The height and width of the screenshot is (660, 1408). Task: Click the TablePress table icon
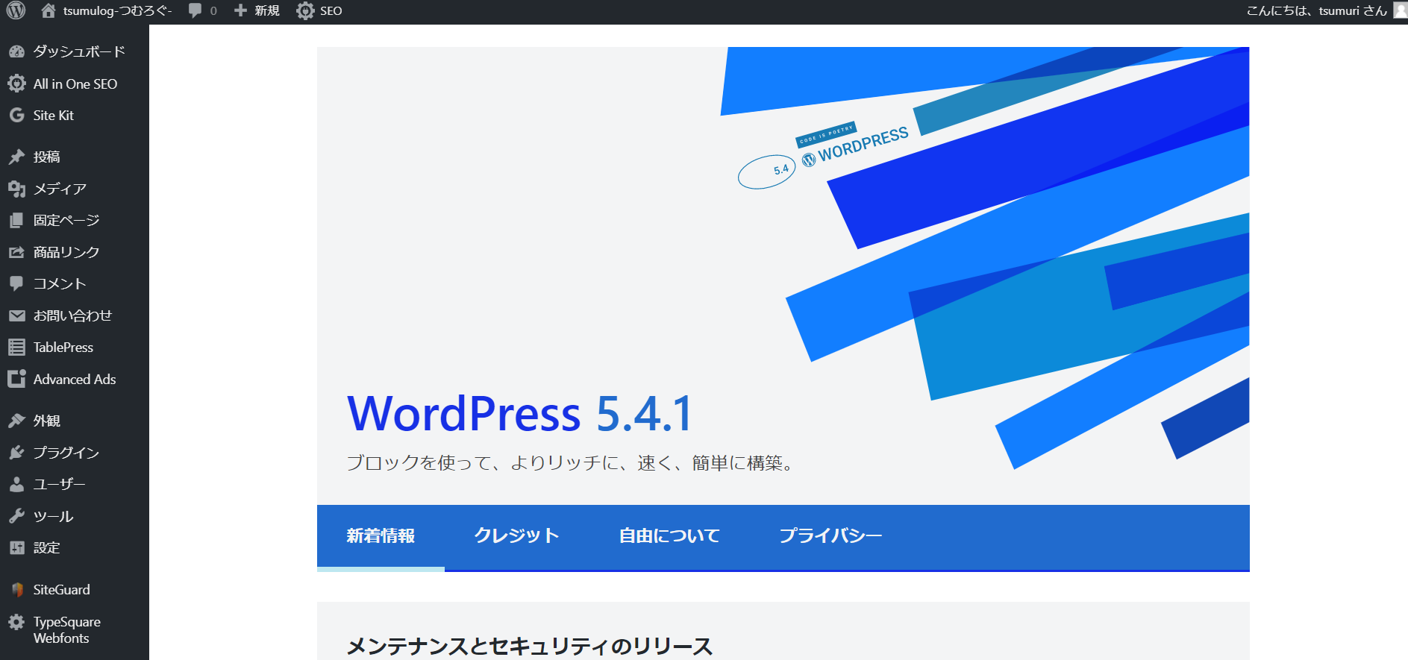click(x=16, y=347)
